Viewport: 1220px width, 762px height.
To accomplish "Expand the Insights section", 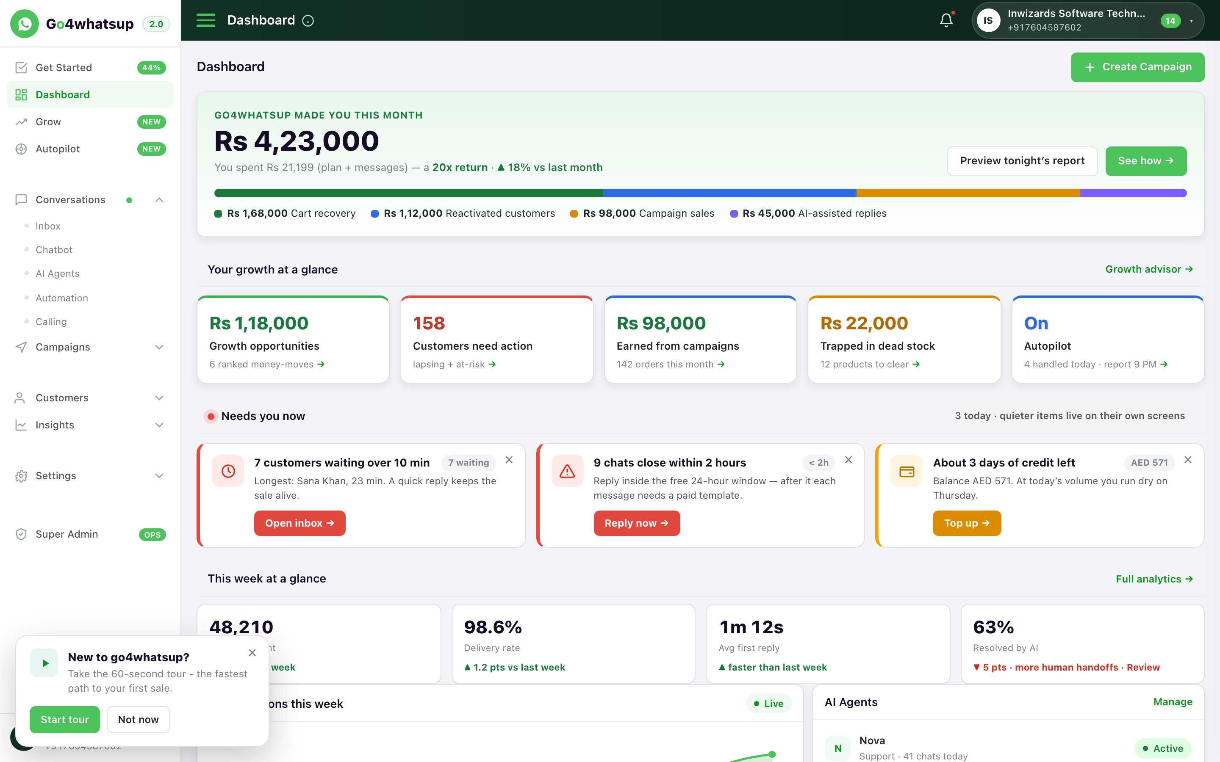I will [x=159, y=425].
